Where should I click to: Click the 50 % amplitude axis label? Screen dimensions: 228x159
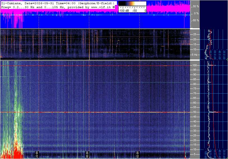[196, 6]
